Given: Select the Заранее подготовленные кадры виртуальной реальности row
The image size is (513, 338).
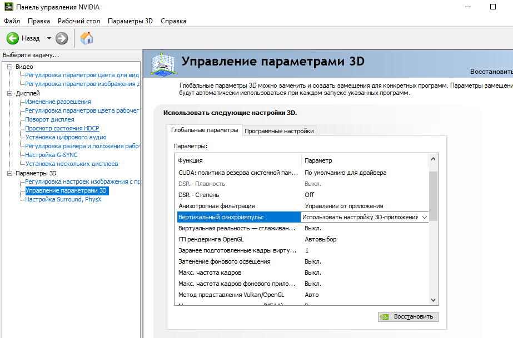Looking at the screenshot, I should coord(302,250).
